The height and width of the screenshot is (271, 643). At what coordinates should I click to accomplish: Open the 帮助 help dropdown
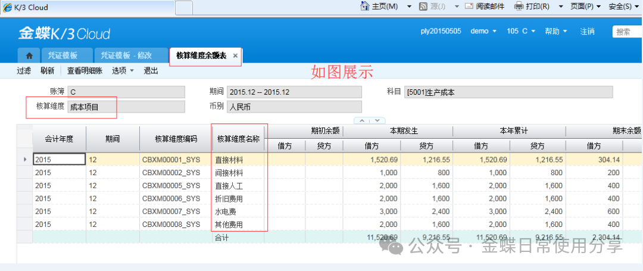click(555, 31)
